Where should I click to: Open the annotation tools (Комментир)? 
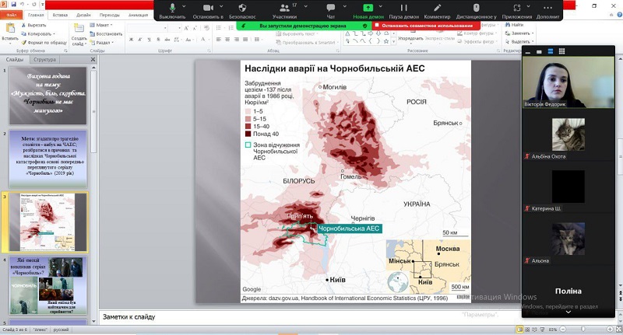(437, 8)
